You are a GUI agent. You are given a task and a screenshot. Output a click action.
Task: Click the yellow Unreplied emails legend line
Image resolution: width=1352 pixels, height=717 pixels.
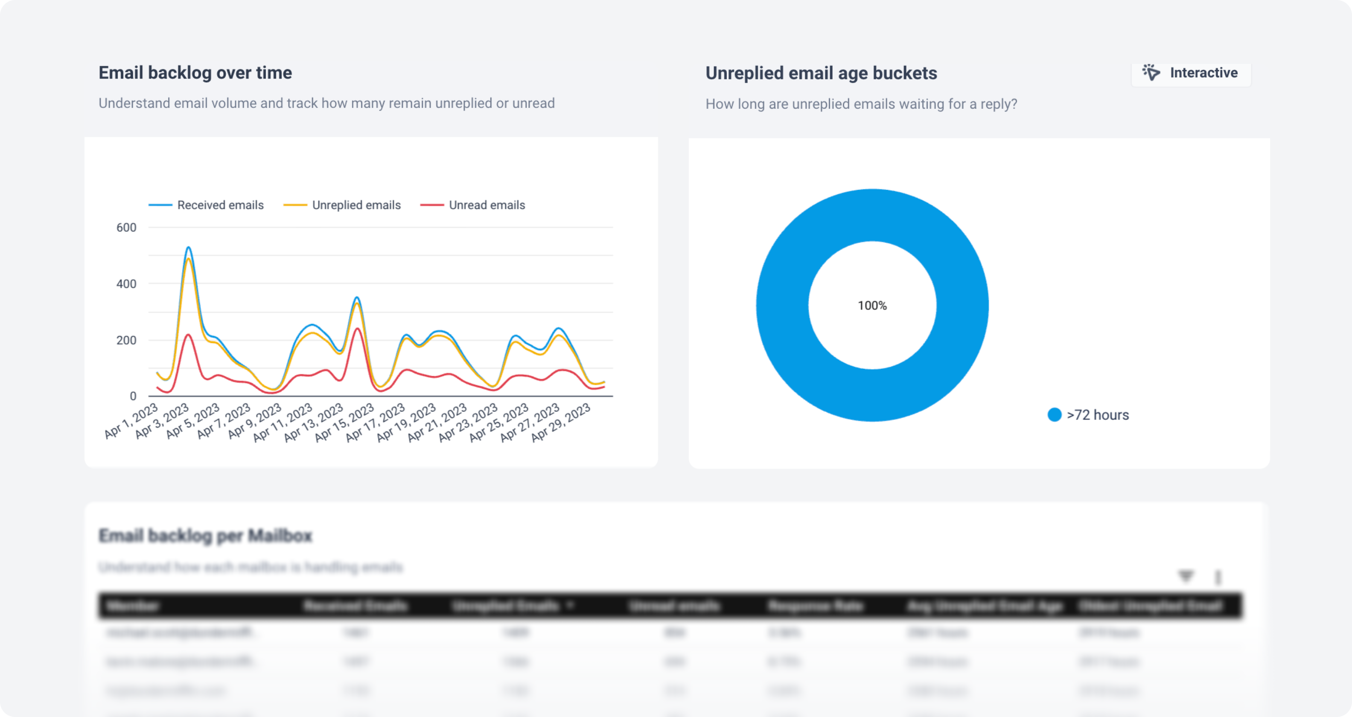[x=295, y=205]
